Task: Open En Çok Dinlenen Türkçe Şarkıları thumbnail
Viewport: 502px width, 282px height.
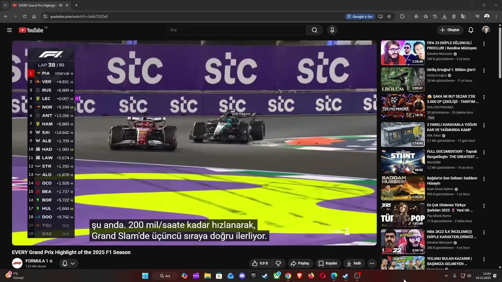Action: (x=403, y=215)
